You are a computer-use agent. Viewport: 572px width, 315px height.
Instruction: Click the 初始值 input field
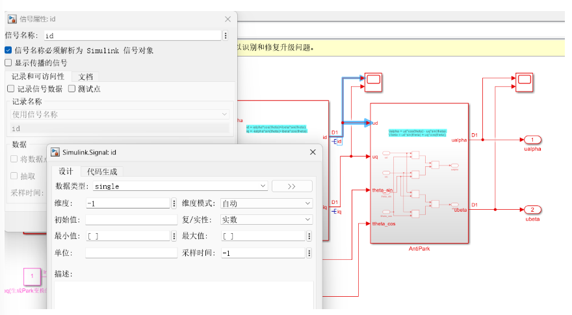coord(131,220)
